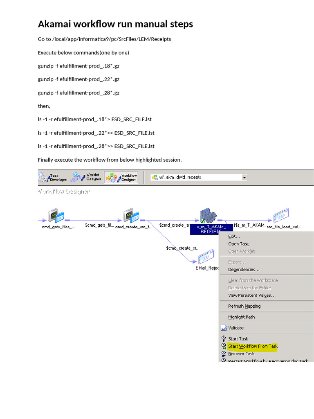Click the Start Task clock icon
The height and width of the screenshot is (419, 314).
[224, 338]
